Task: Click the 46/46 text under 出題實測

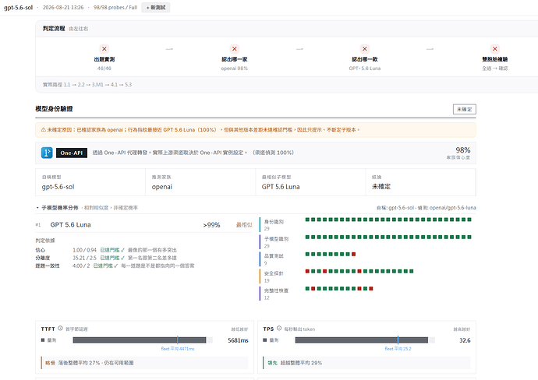Action: [x=104, y=69]
